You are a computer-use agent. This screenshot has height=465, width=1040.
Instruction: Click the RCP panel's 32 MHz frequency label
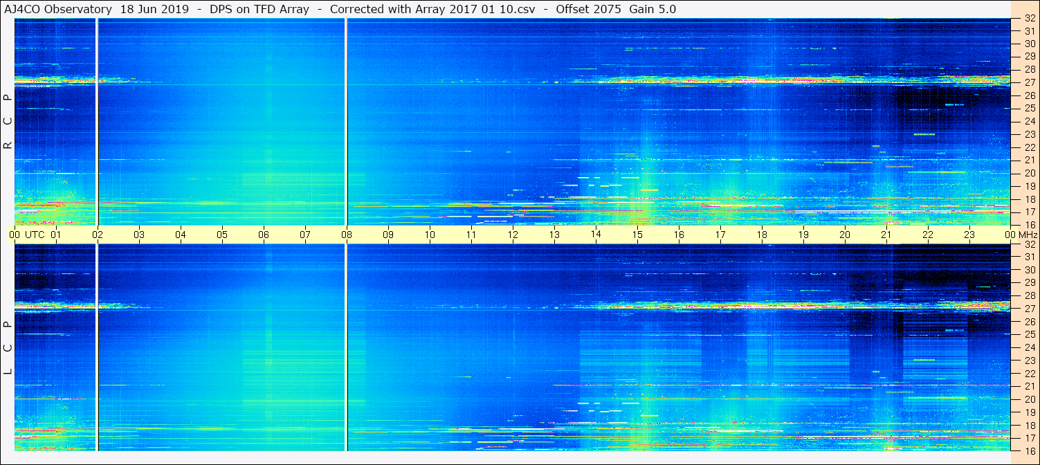[x=1030, y=19]
